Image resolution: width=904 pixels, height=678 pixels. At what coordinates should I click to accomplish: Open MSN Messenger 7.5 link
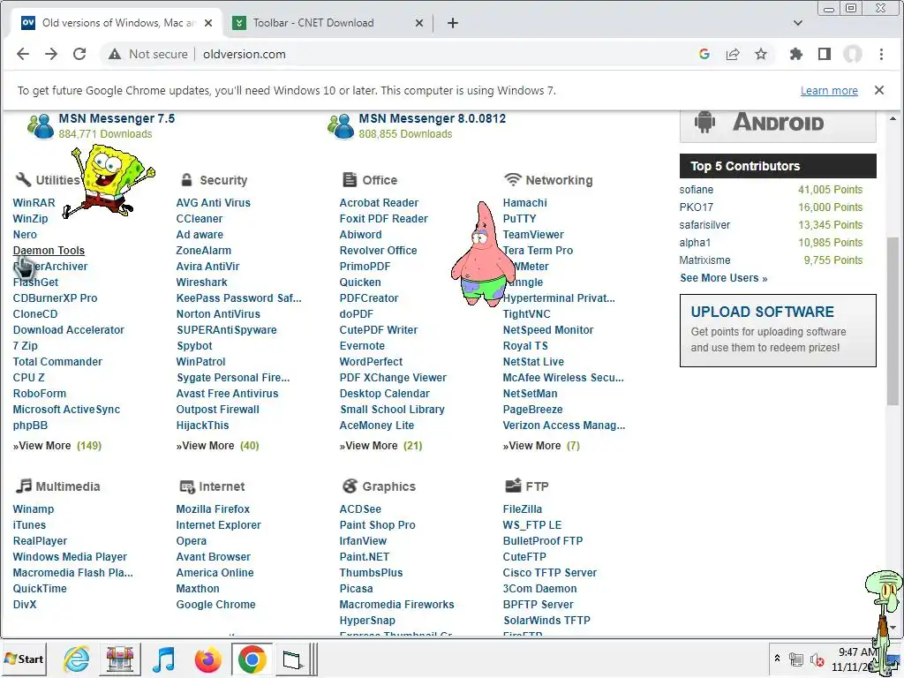(117, 118)
